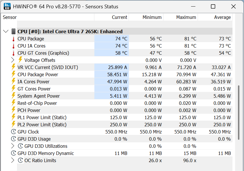Collapse the CPU [#0] Intel Core Ultra group
244x171 pixels.
click(x=6, y=32)
